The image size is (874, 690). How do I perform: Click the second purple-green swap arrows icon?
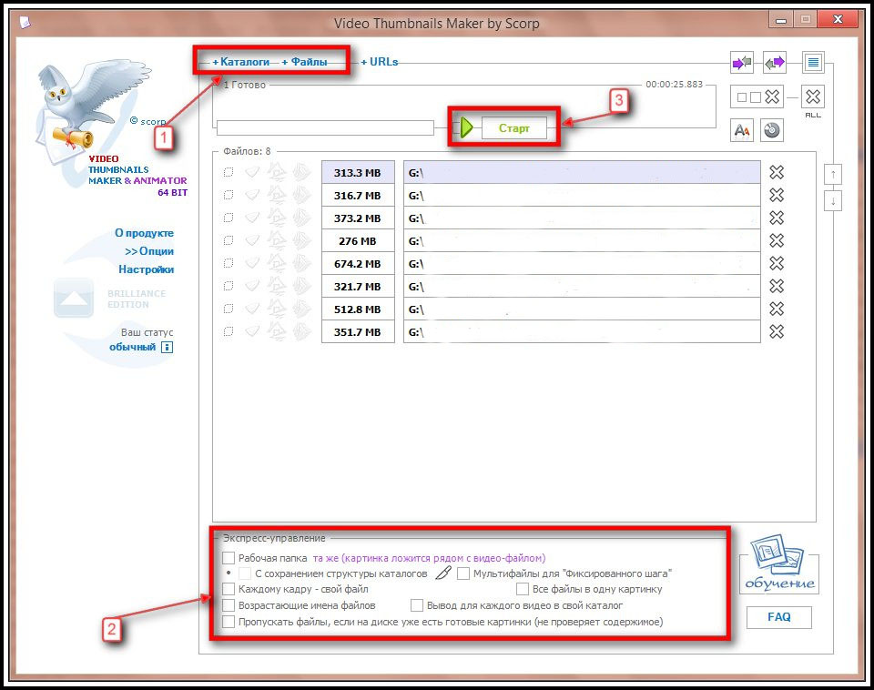pos(774,63)
